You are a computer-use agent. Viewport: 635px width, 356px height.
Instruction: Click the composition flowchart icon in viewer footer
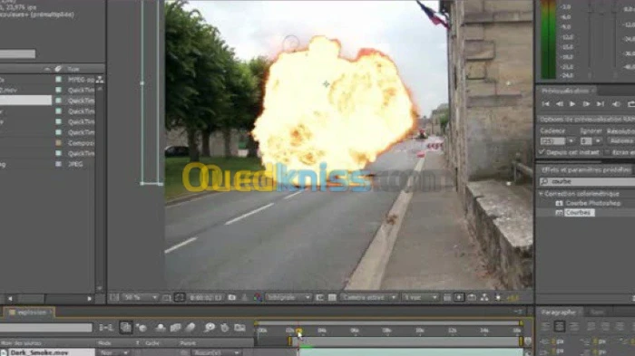[484, 297]
